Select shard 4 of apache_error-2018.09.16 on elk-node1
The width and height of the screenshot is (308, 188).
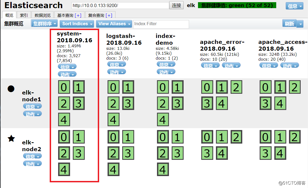click(222, 103)
